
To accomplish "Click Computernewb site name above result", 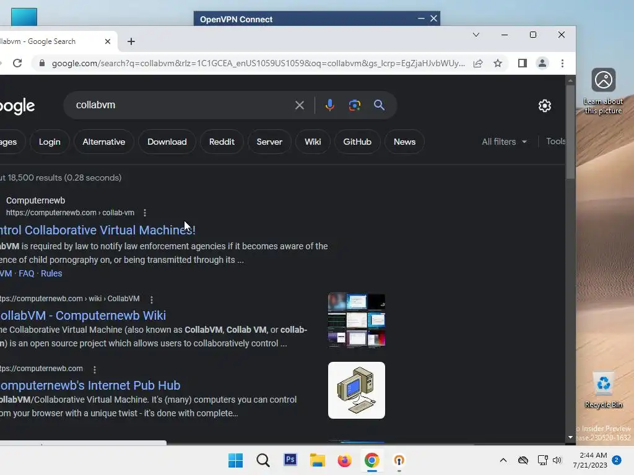I will pyautogui.click(x=35, y=201).
